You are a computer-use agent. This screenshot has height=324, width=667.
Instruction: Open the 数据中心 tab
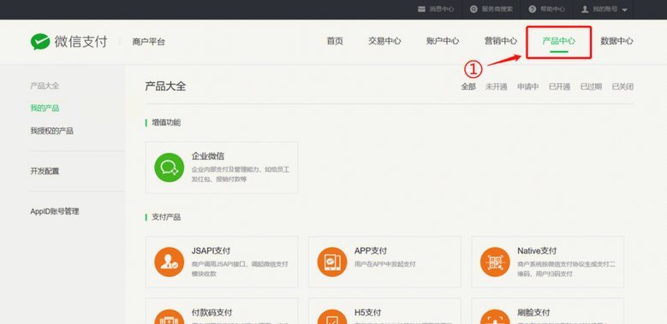pyautogui.click(x=616, y=41)
